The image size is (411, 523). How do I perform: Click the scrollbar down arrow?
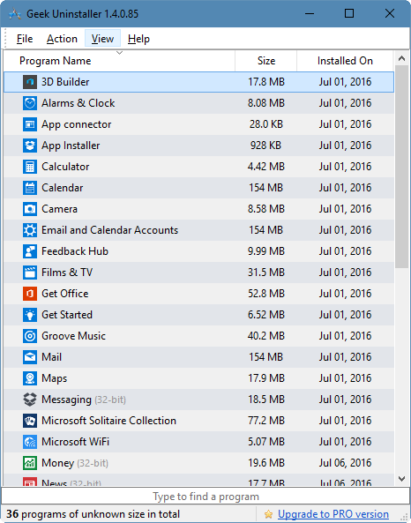click(x=401, y=479)
